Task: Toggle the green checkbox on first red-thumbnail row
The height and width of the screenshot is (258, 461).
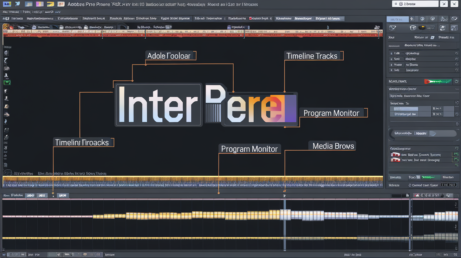Action: tap(456, 154)
